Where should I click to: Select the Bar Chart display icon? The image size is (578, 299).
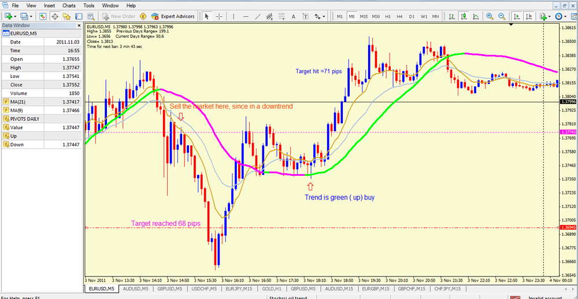point(451,16)
